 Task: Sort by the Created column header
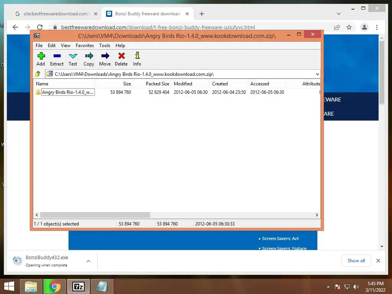point(229,84)
